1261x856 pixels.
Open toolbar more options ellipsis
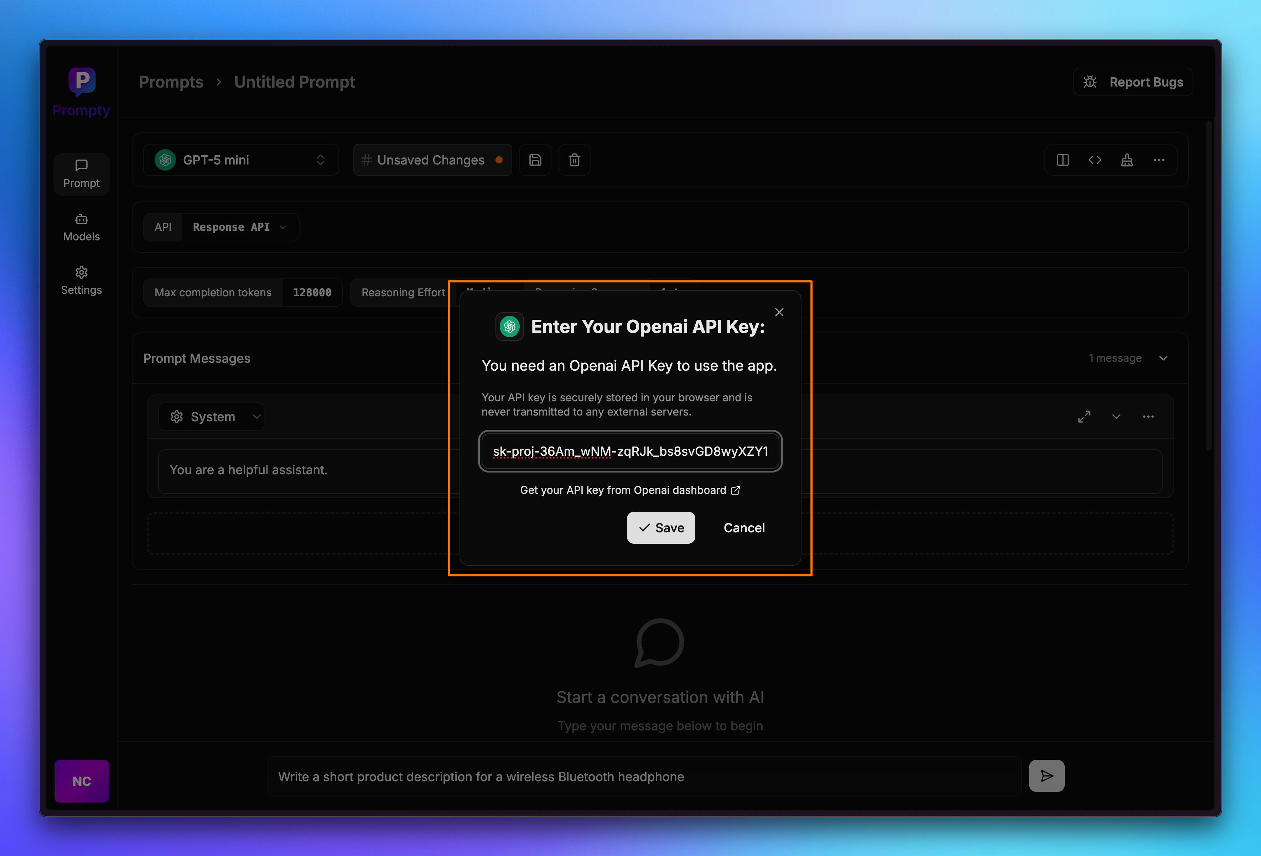(x=1158, y=160)
